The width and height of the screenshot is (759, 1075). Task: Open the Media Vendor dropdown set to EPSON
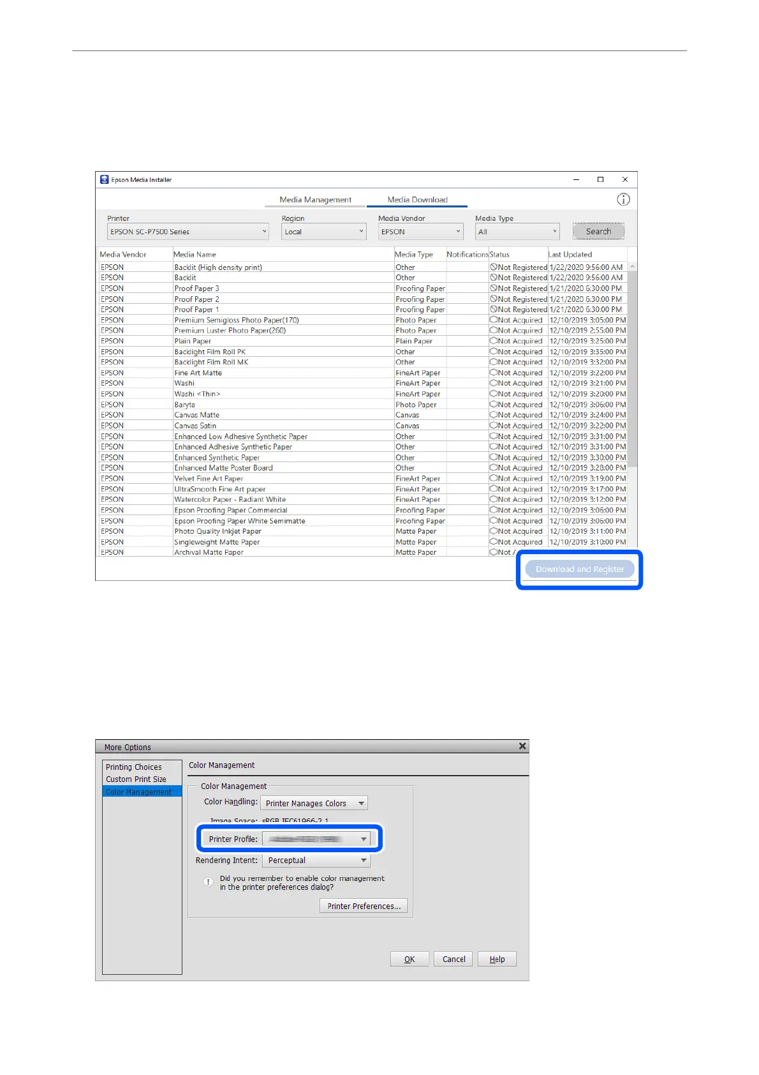coord(420,232)
